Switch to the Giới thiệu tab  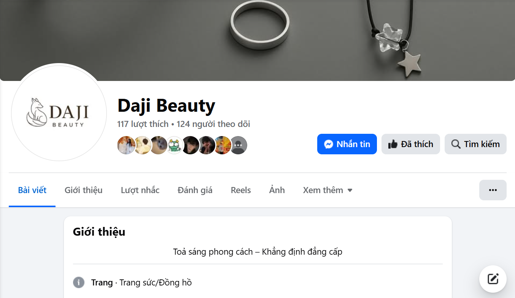84,190
